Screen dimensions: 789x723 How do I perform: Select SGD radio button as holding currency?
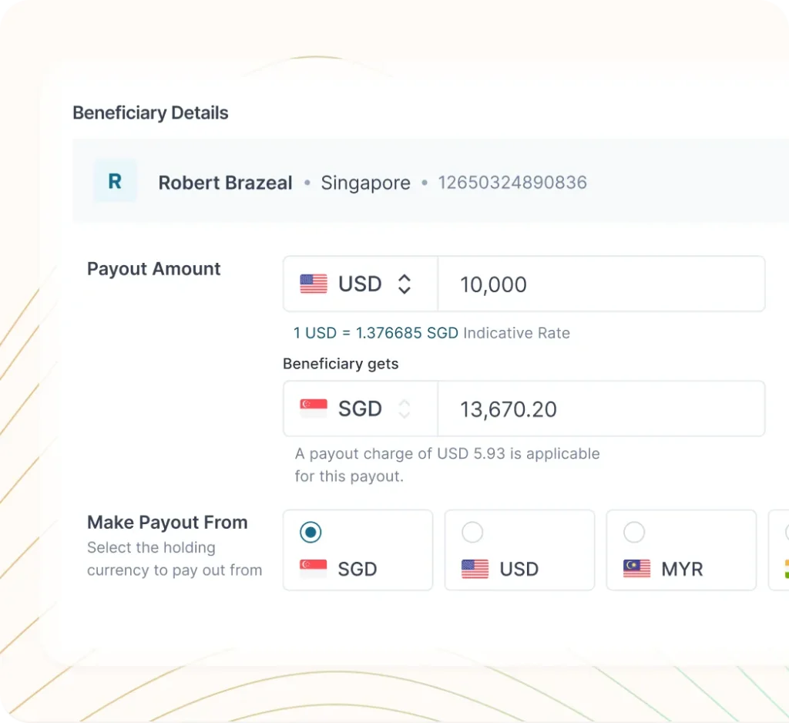[311, 532]
